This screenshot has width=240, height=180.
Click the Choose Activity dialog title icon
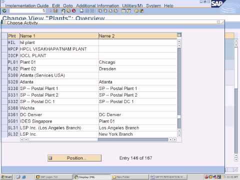click(x=4, y=22)
